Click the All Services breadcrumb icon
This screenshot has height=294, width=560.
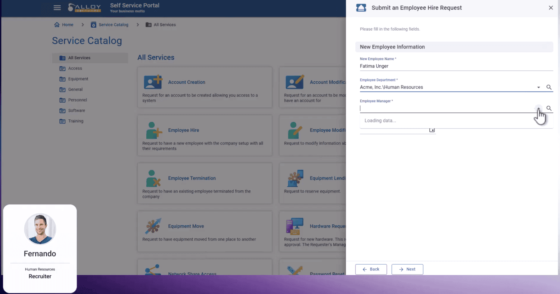[x=149, y=25]
